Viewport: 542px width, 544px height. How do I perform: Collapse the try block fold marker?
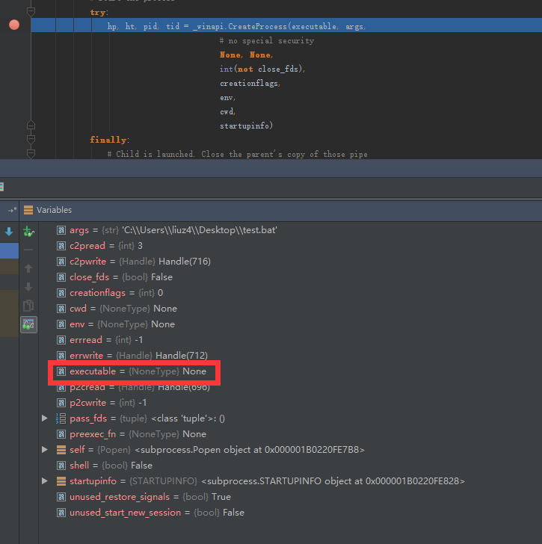click(31, 12)
